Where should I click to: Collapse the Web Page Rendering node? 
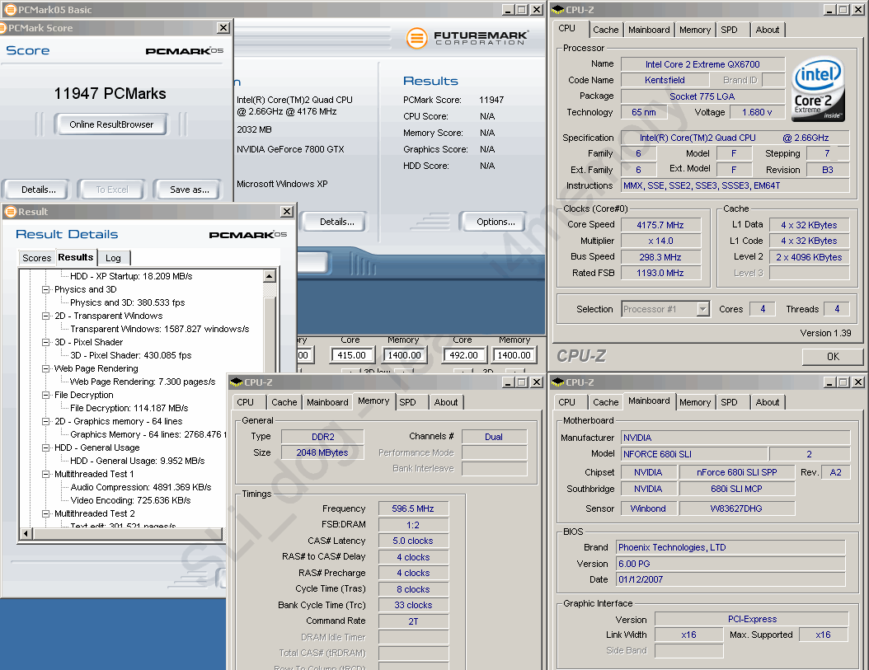tap(46, 368)
